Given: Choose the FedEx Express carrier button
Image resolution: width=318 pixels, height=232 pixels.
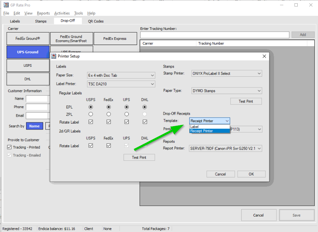Looking at the screenshot, I should pyautogui.click(x=115, y=38).
